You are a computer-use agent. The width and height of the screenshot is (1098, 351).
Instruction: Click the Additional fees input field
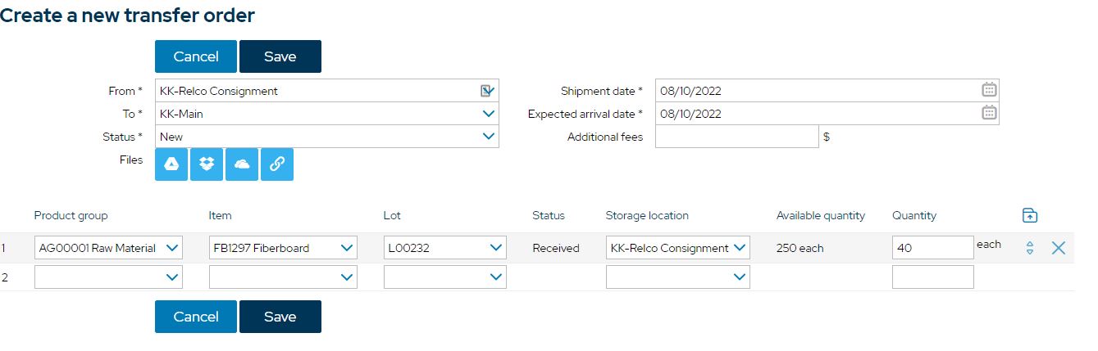click(x=736, y=137)
